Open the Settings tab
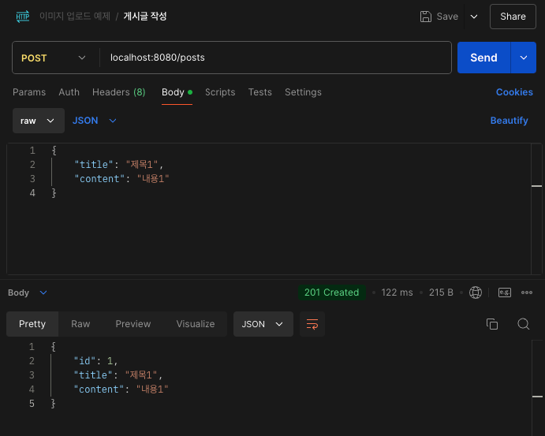This screenshot has width=545, height=436. (x=303, y=92)
